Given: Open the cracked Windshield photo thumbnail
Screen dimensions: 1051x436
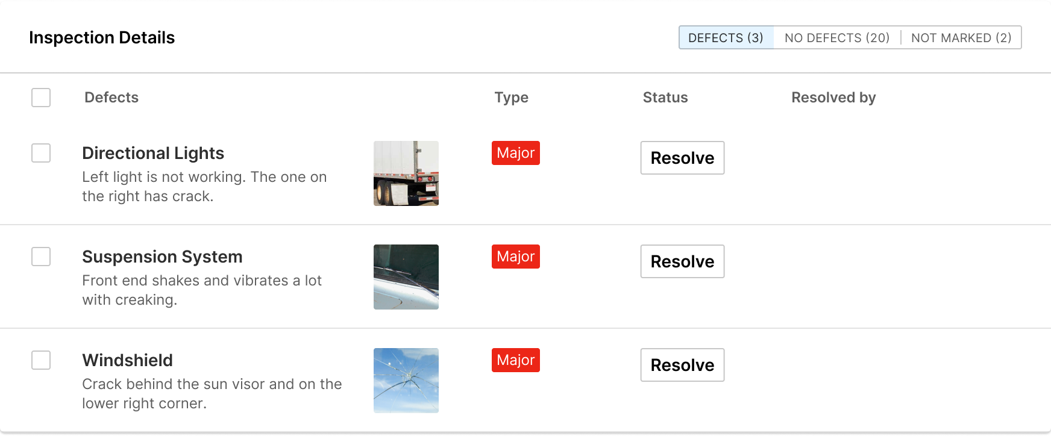Looking at the screenshot, I should (x=406, y=381).
